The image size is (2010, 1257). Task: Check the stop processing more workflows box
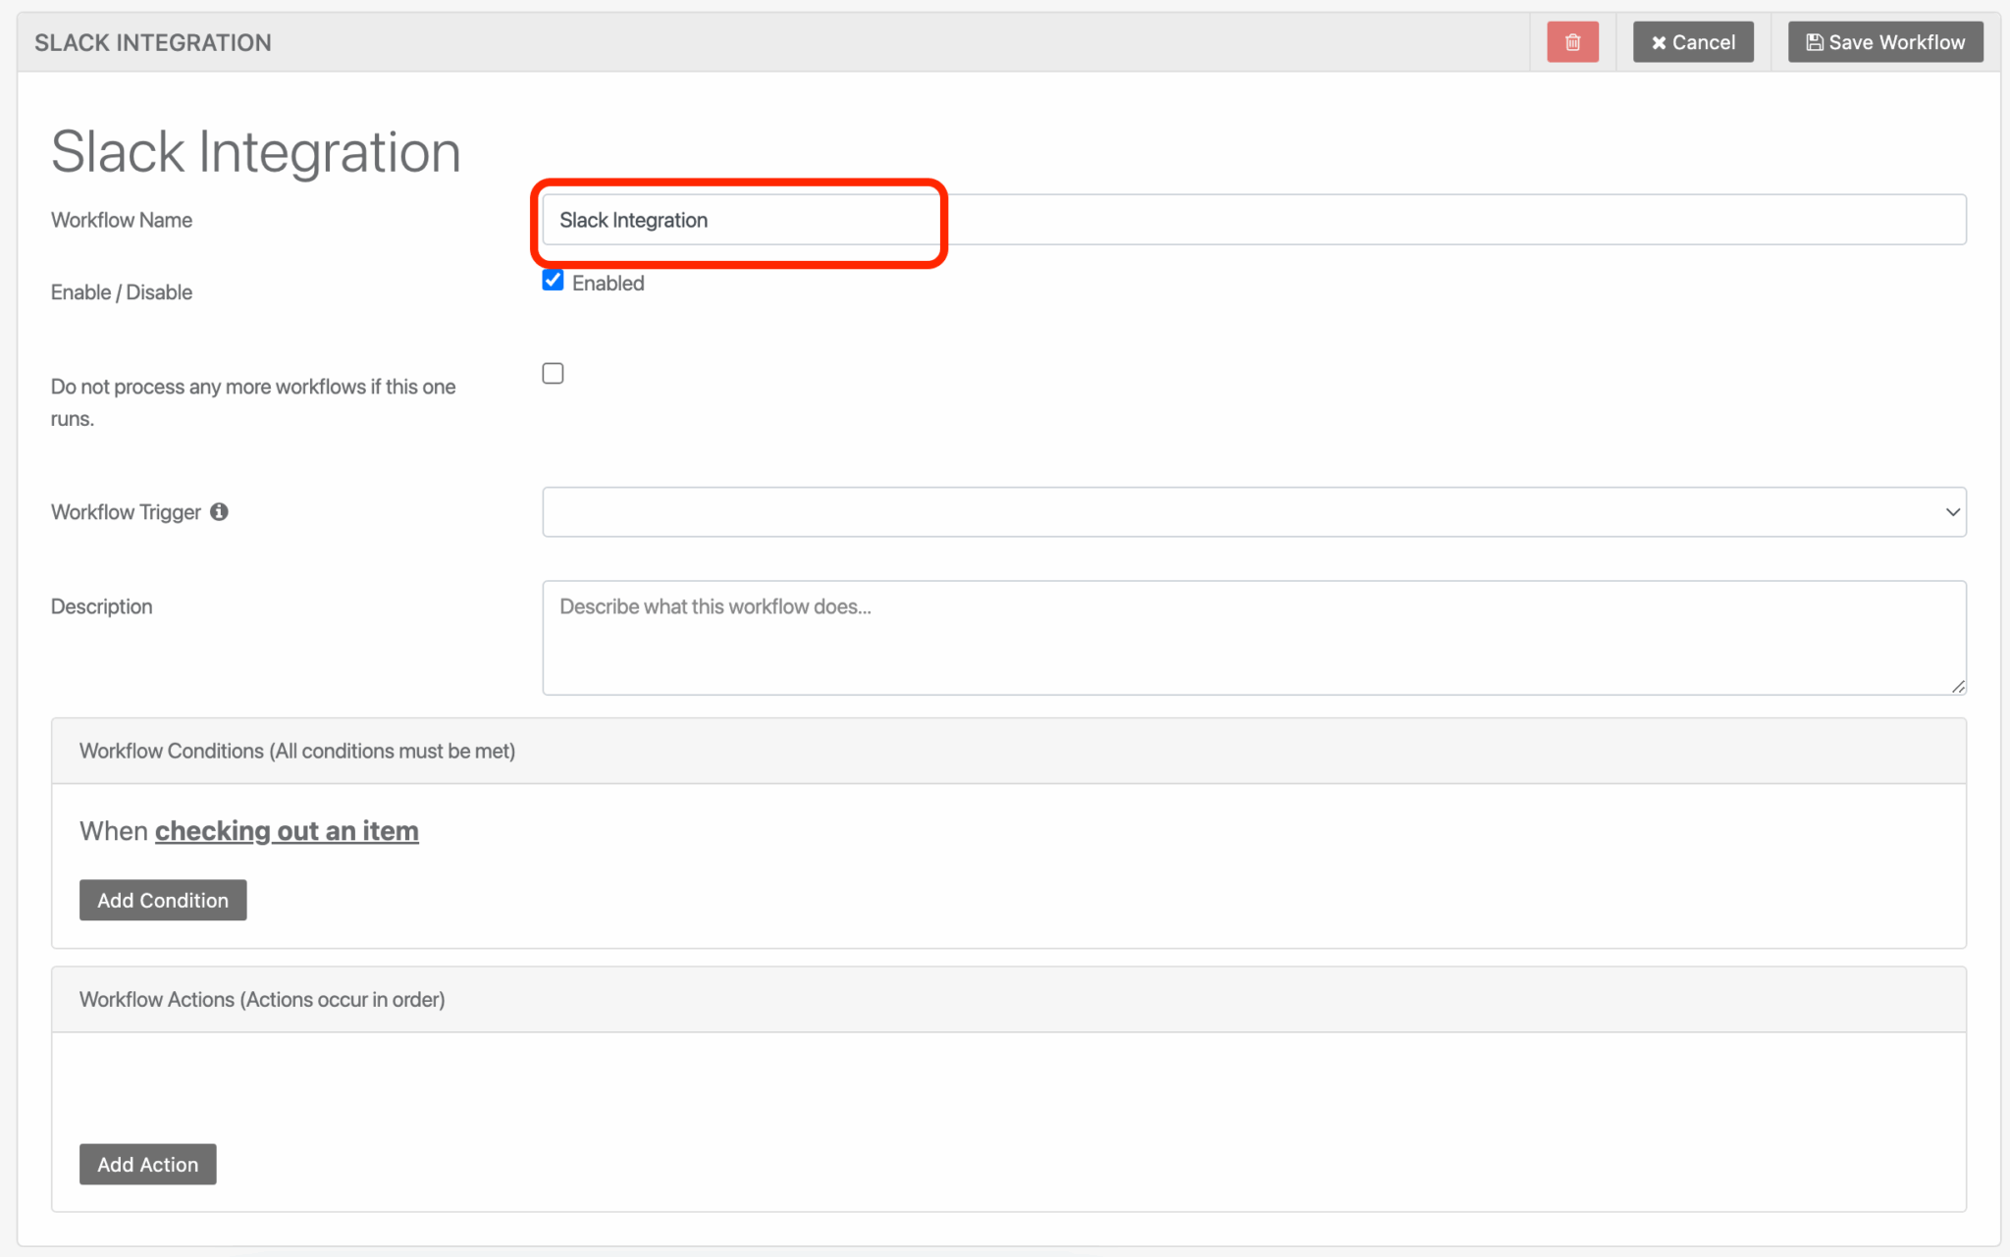coord(553,373)
